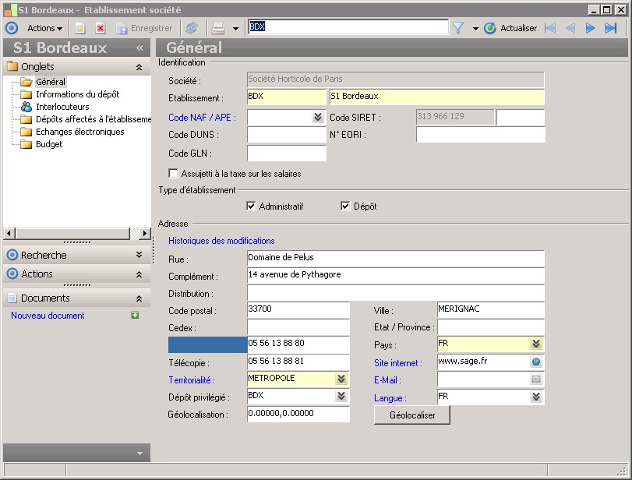Click the envelope icon next to E-Mail
The width and height of the screenshot is (632, 480).
coord(536,379)
